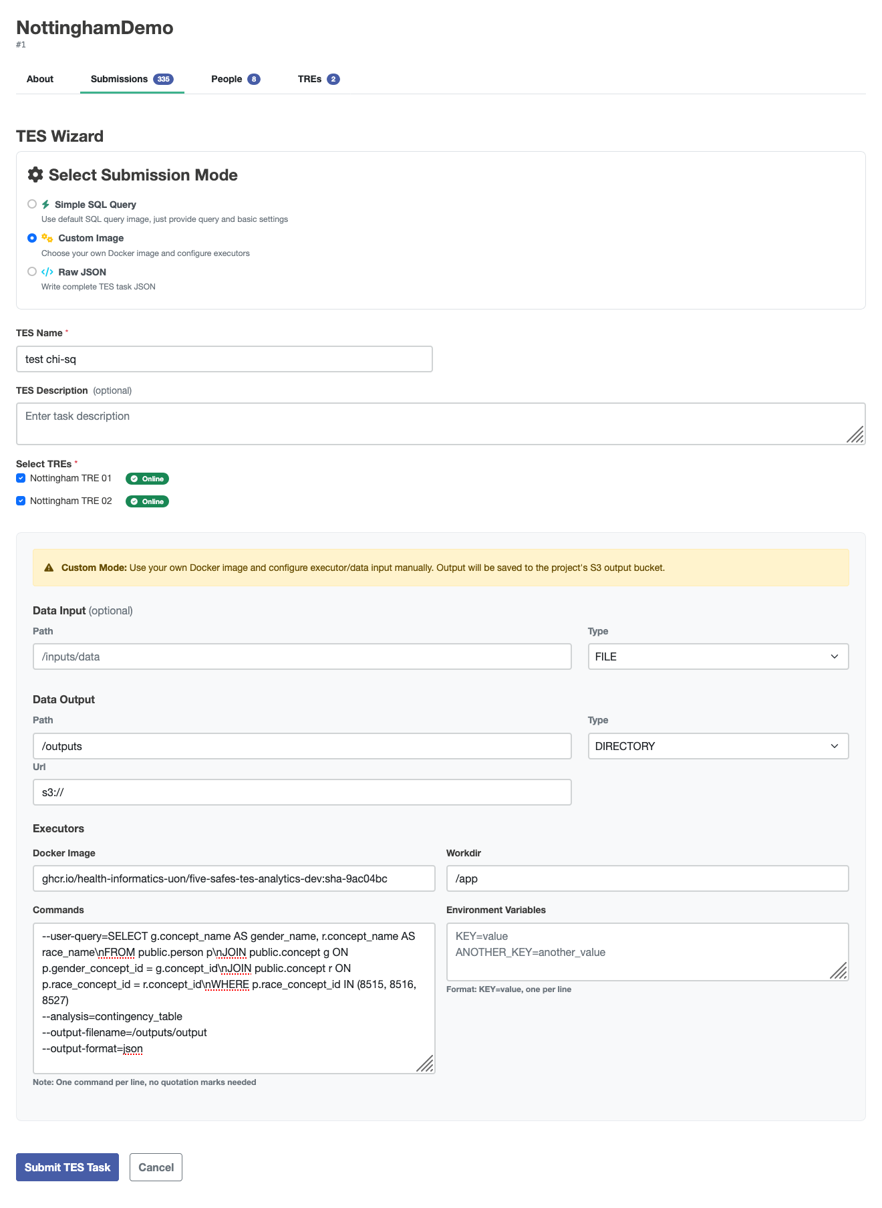Go to the About tab

40,79
